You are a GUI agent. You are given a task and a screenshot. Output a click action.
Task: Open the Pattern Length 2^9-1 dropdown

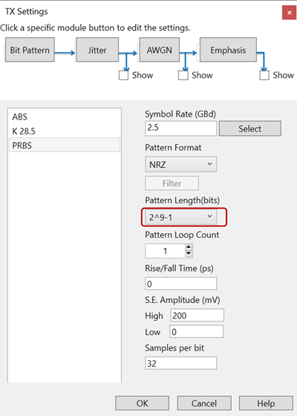181,217
